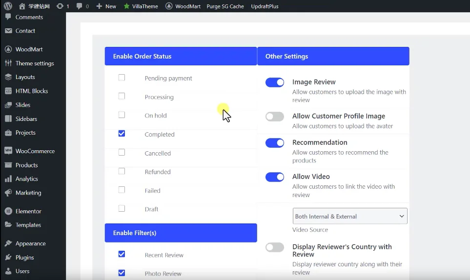Enable Allow Customer Profile Image toggle
This screenshot has width=470, height=280.
tap(275, 117)
